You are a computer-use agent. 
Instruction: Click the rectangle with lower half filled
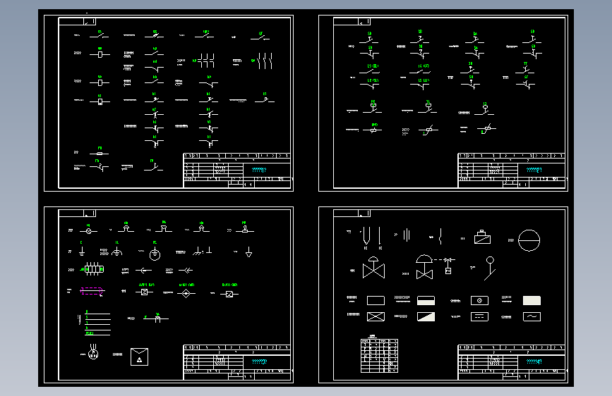pos(426,300)
